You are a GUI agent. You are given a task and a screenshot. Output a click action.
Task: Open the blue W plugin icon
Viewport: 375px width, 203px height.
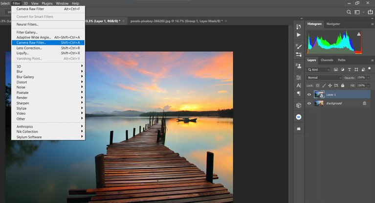click(299, 117)
